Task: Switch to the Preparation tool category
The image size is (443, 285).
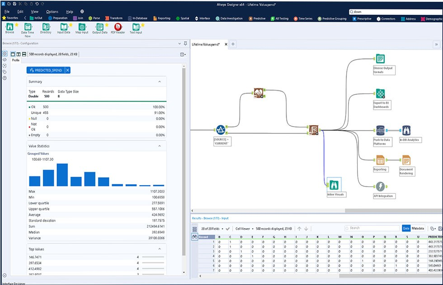Action: pos(58,18)
